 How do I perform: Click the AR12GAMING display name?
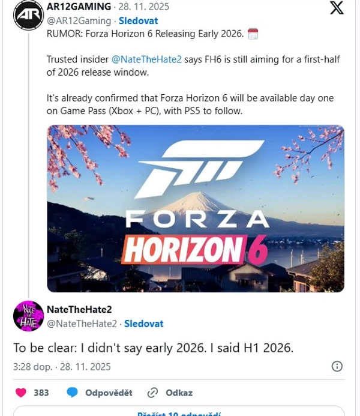point(79,7)
